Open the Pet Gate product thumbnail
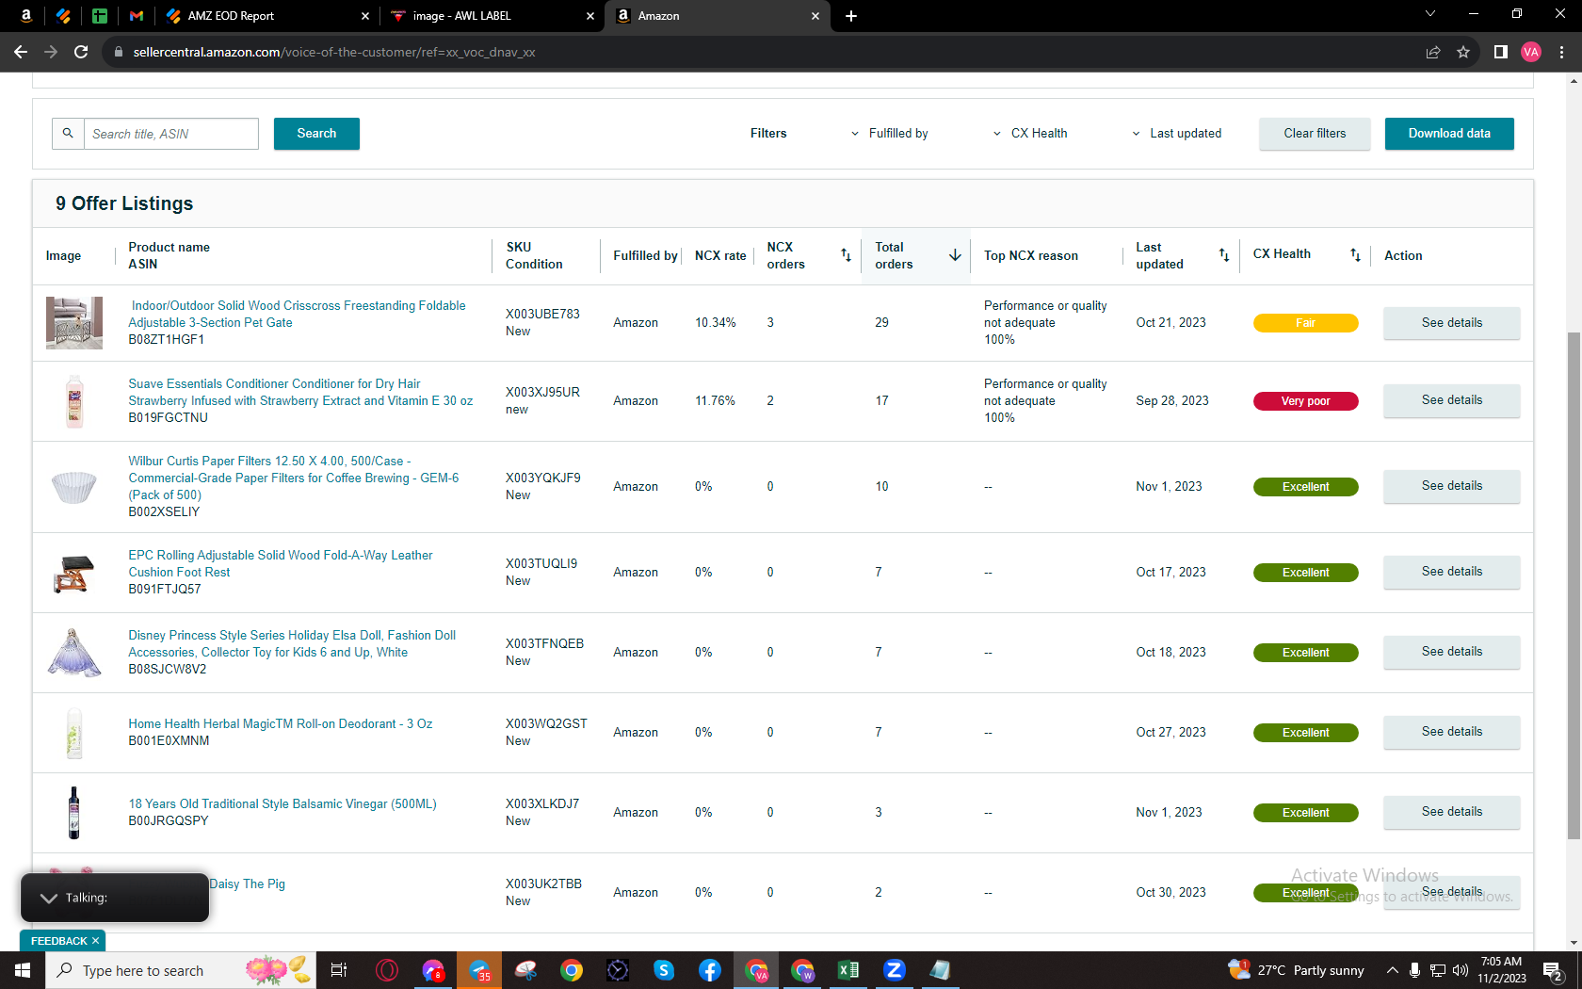The width and height of the screenshot is (1582, 989). click(74, 323)
